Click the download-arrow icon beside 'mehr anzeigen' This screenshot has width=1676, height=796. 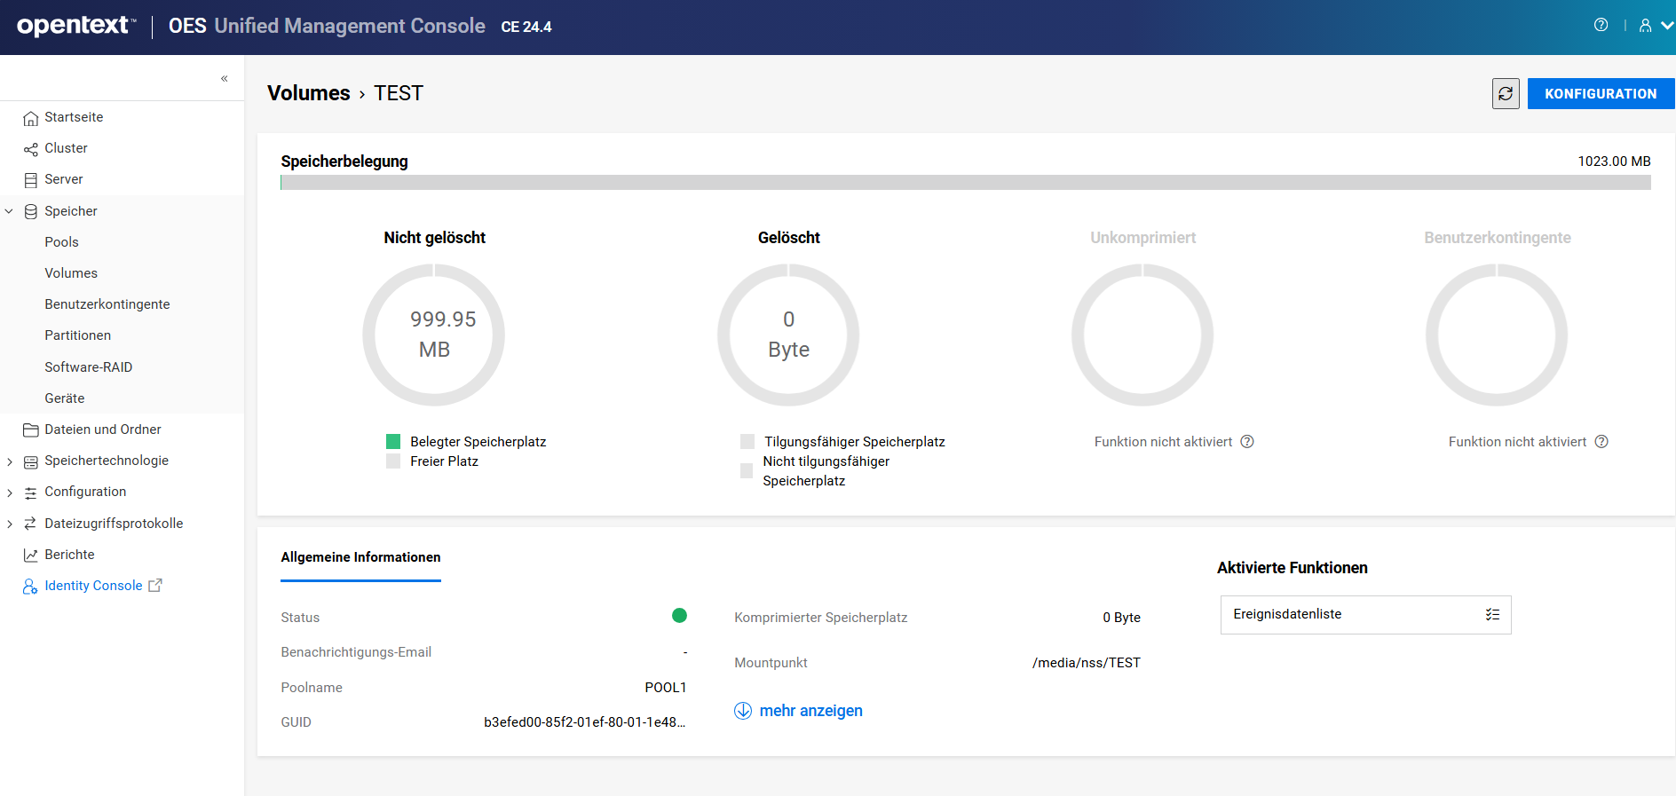[743, 711]
